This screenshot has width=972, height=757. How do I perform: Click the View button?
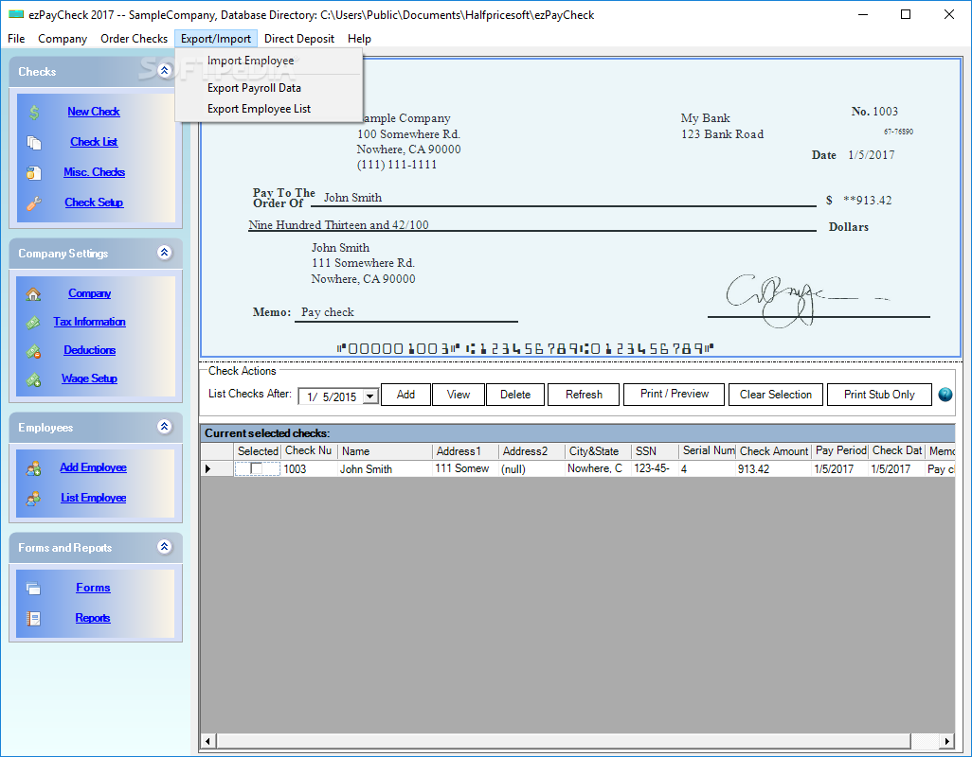pyautogui.click(x=459, y=395)
